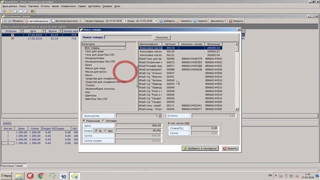320x180 pixels.
Task: Open the Сервис menu
Action: 82,6
